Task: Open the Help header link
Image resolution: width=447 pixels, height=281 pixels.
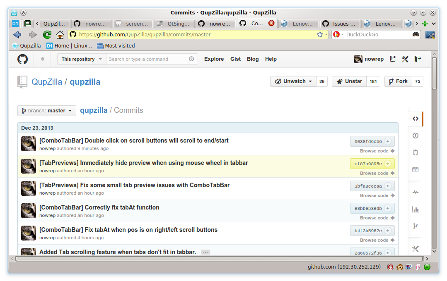Action: coord(271,59)
